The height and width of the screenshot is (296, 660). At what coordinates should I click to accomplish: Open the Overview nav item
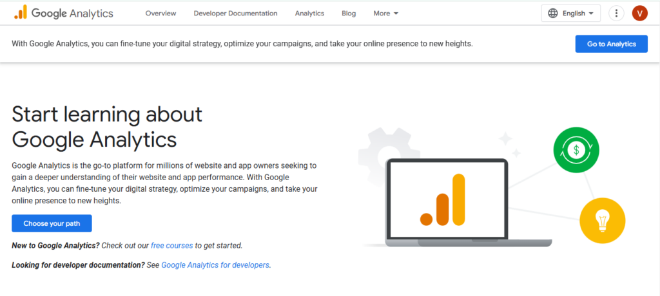(x=160, y=14)
